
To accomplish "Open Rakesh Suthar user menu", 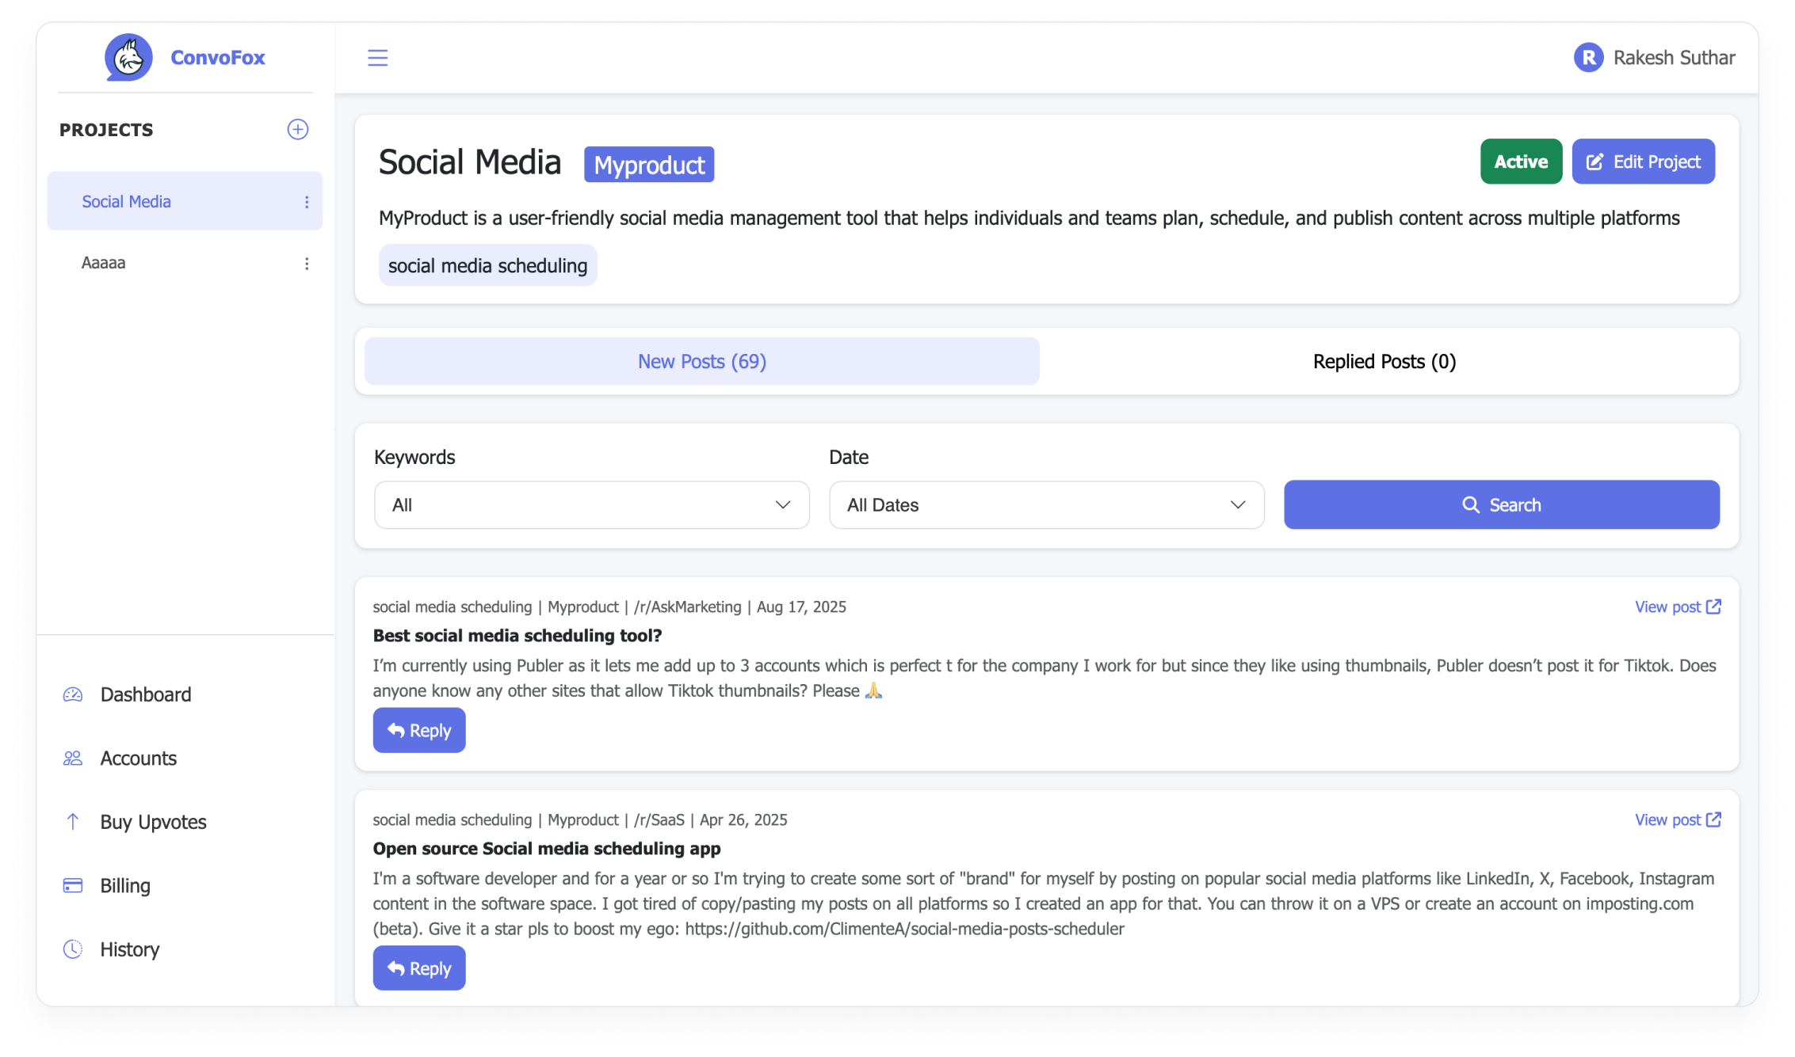I will point(1674,58).
